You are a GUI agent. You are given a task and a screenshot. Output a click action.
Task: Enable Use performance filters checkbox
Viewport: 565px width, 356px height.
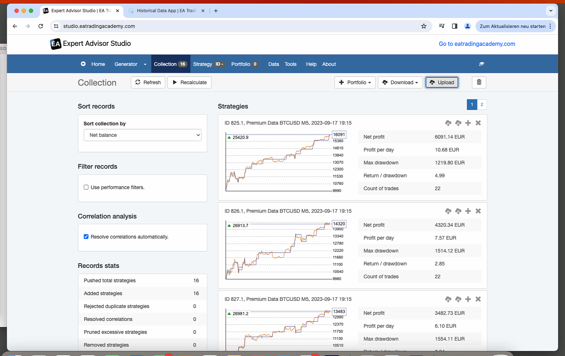(86, 187)
